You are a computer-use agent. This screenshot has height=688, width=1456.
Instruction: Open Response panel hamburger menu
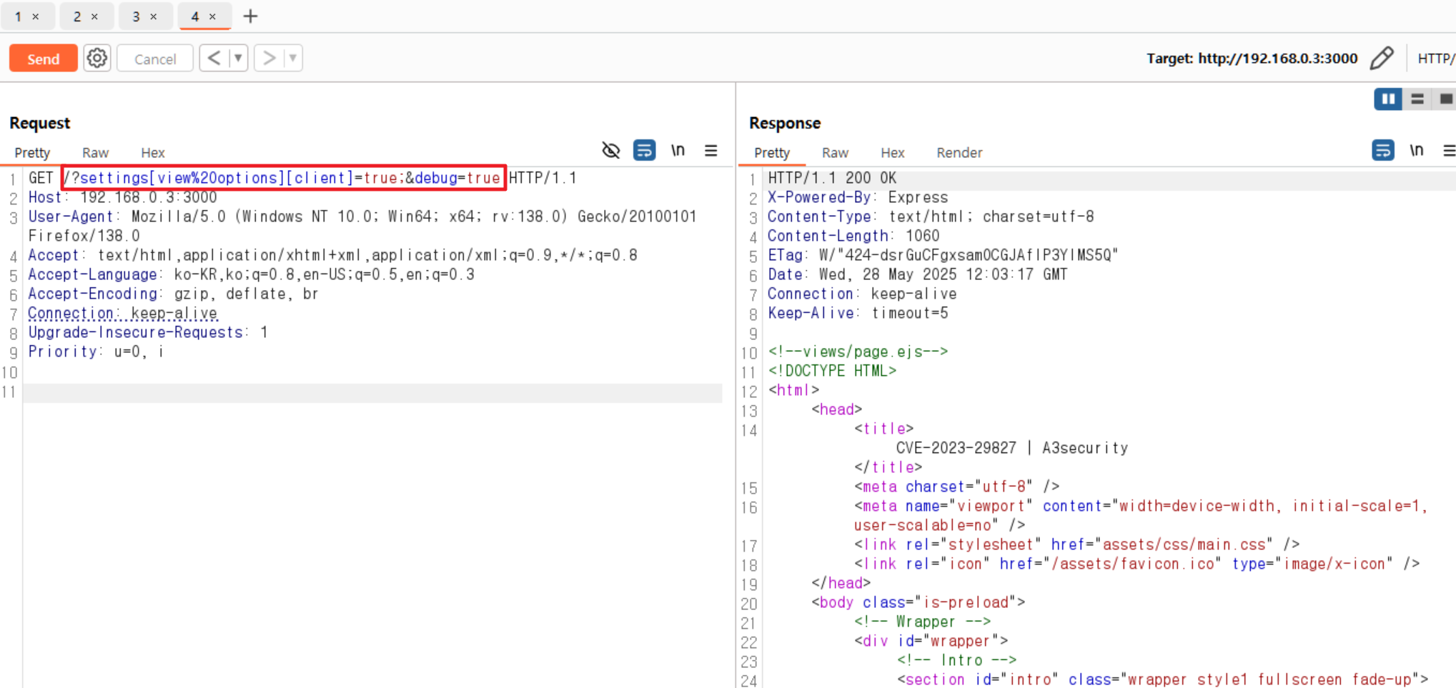[1449, 151]
